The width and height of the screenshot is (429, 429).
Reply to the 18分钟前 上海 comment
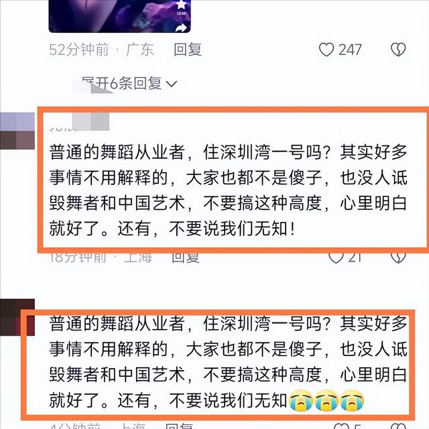[x=186, y=257]
